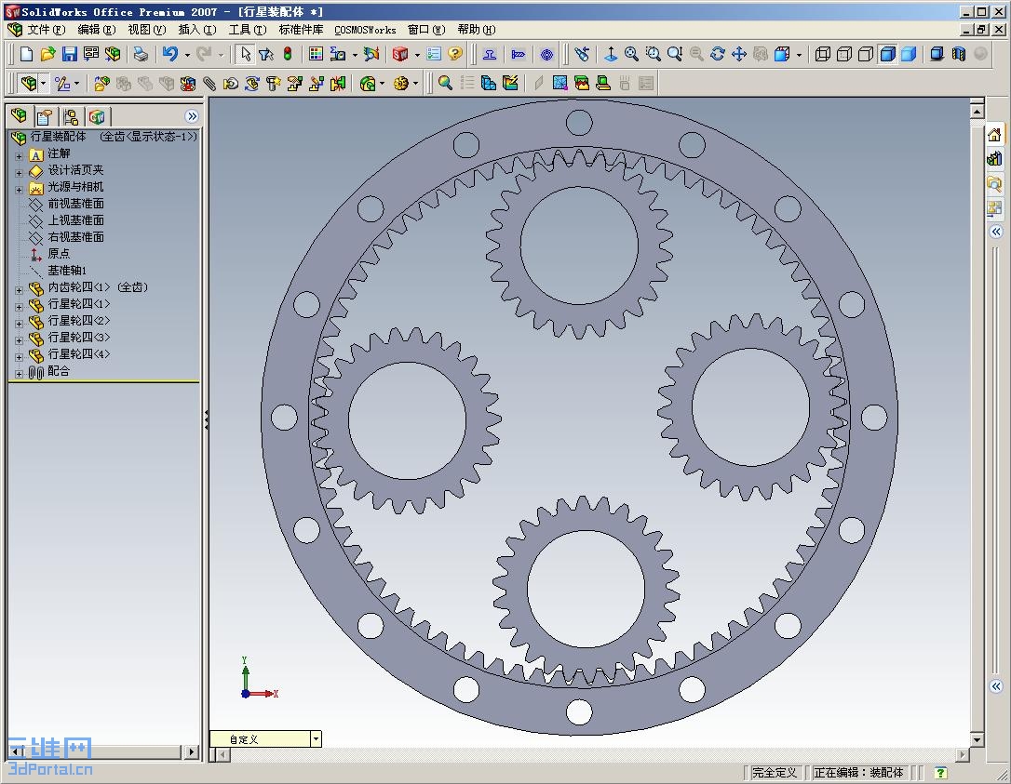Screen dimensions: 1011x784
Task: Switch to Wireframe display style
Action: (x=823, y=54)
